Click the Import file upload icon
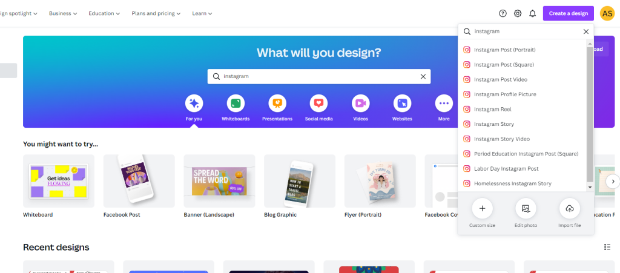The height and width of the screenshot is (273, 620). point(570,209)
